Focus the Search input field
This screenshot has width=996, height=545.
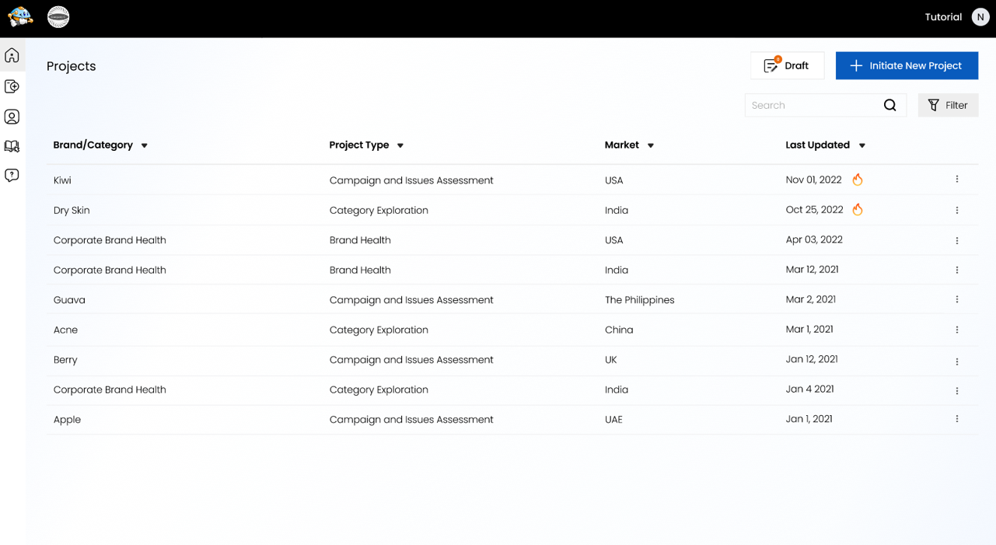coord(813,106)
